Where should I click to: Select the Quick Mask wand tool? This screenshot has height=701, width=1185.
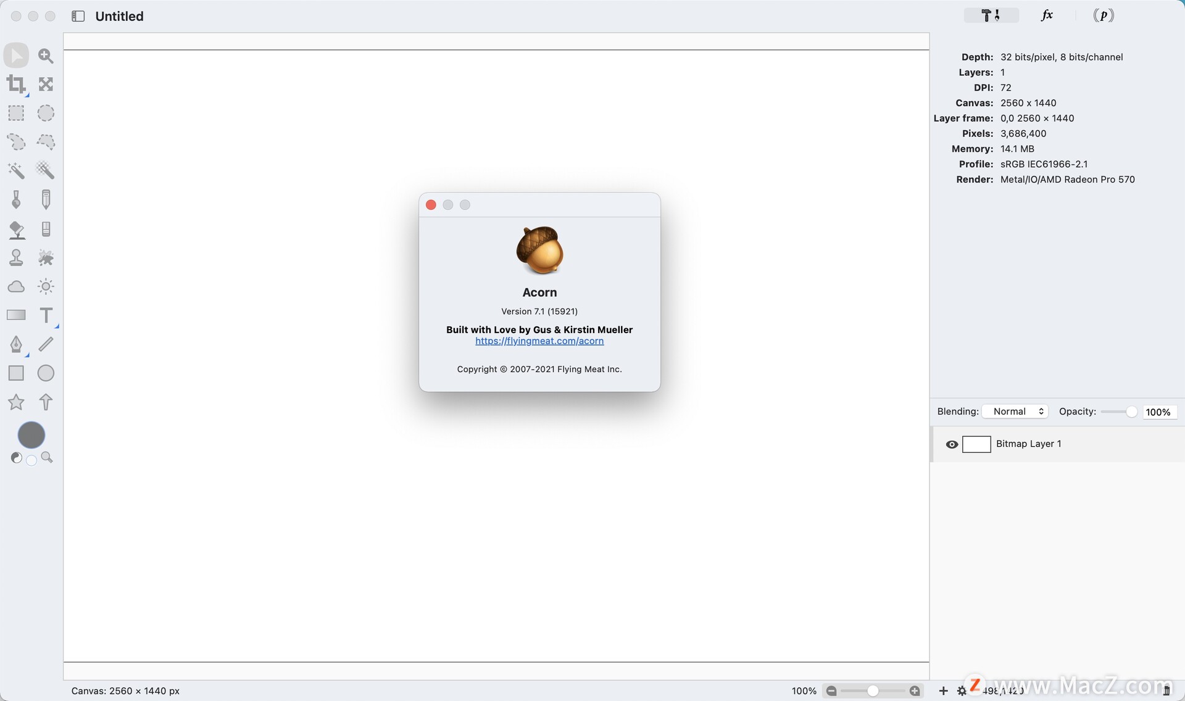(46, 170)
